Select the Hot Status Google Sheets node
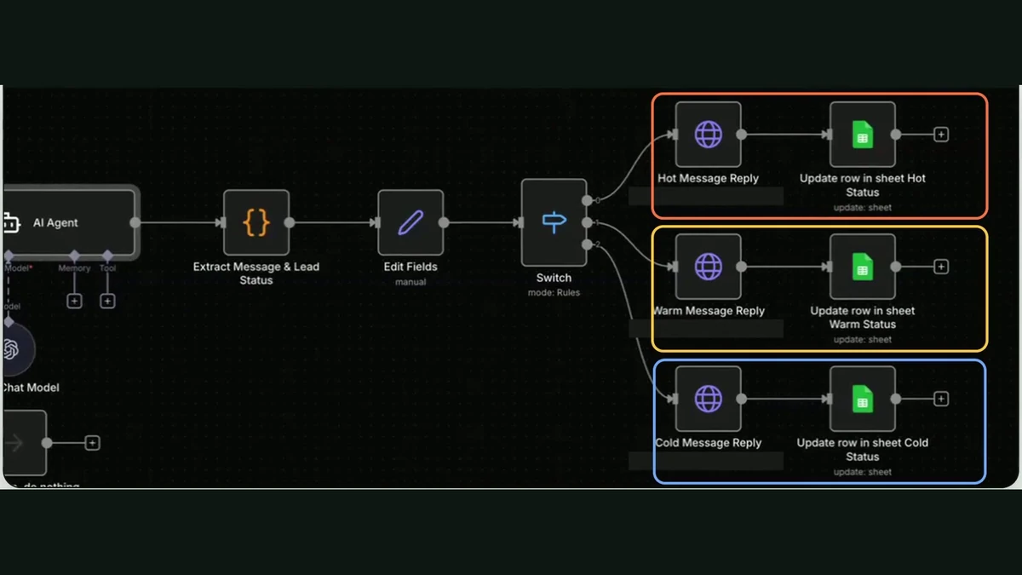The width and height of the screenshot is (1022, 575). 863,135
